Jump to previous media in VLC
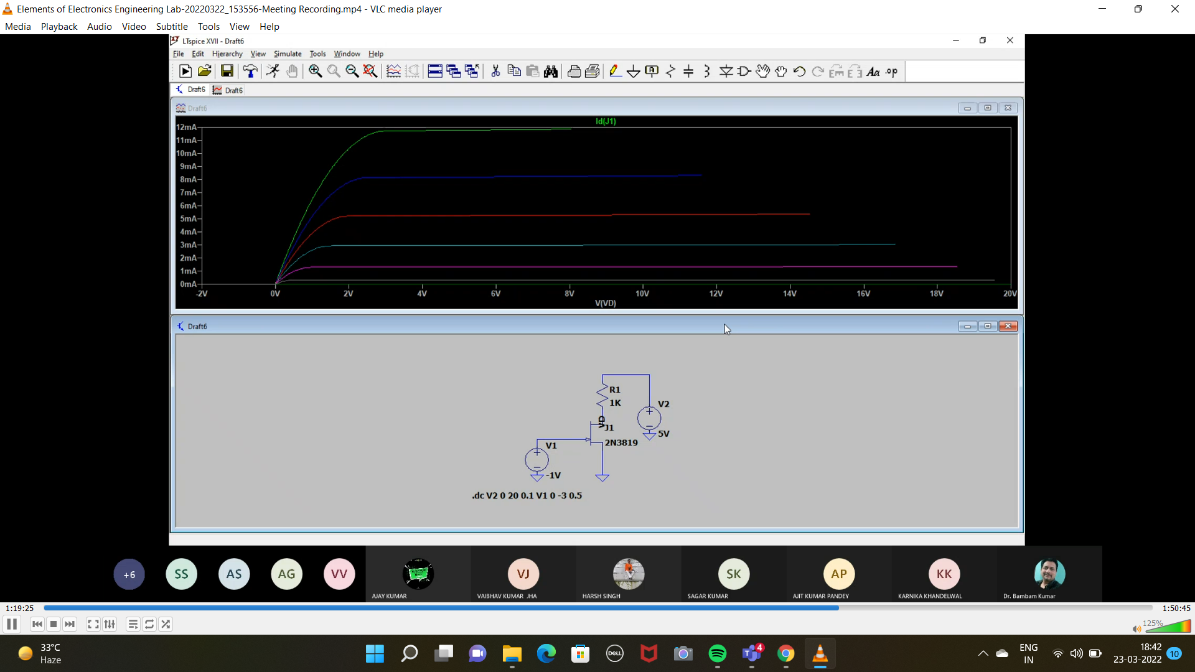 37,624
